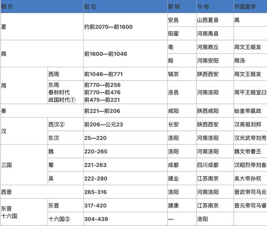Click the 汉高祖刘邦 founder cell
Image resolution: width=267 pixels, height=226 pixels.
[x=250, y=124]
